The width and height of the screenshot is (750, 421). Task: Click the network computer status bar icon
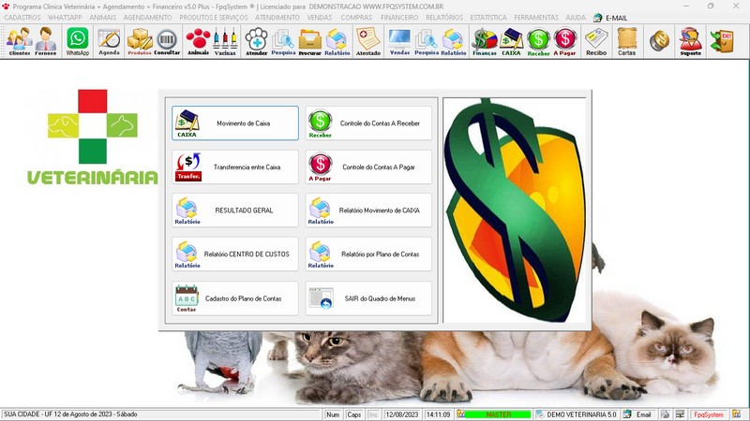click(x=680, y=414)
